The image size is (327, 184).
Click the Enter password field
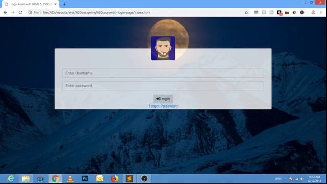163,86
